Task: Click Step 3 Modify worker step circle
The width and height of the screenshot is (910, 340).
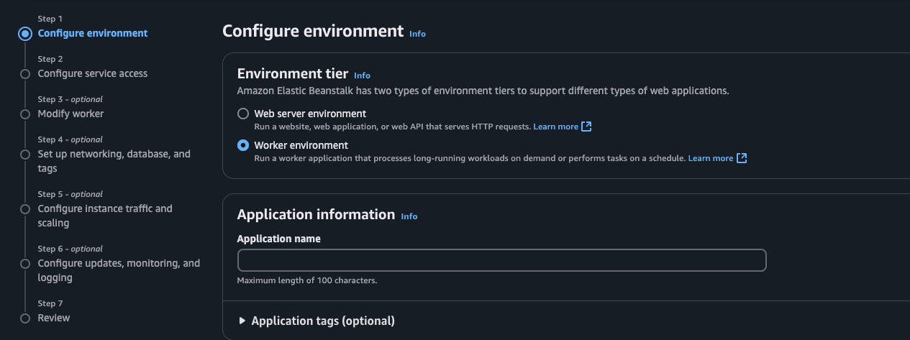Action: [x=25, y=114]
